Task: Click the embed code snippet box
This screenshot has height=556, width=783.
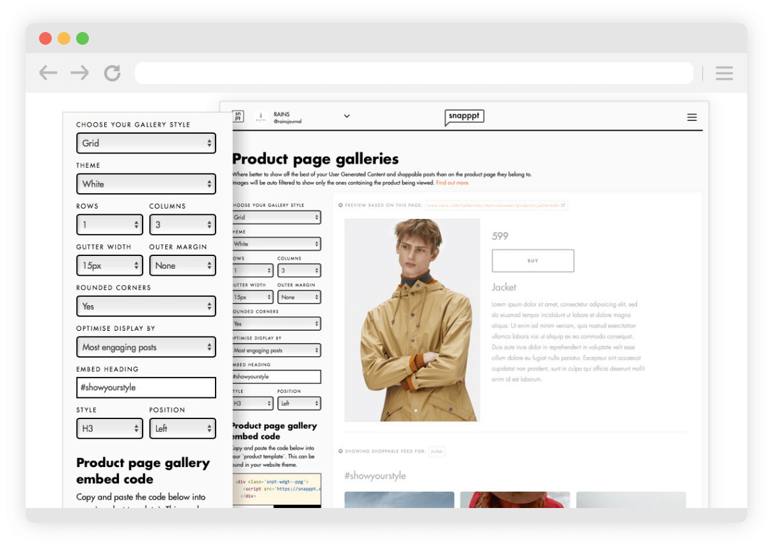Action: 277,489
